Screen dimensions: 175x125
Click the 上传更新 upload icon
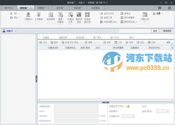pos(39,15)
